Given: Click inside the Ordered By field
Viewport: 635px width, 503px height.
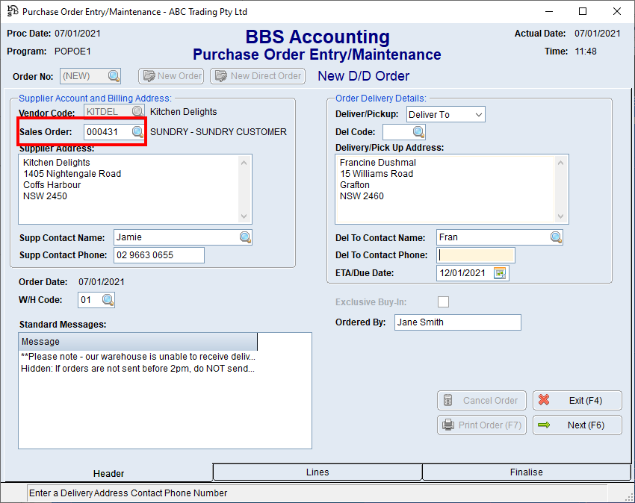Looking at the screenshot, I should [457, 322].
